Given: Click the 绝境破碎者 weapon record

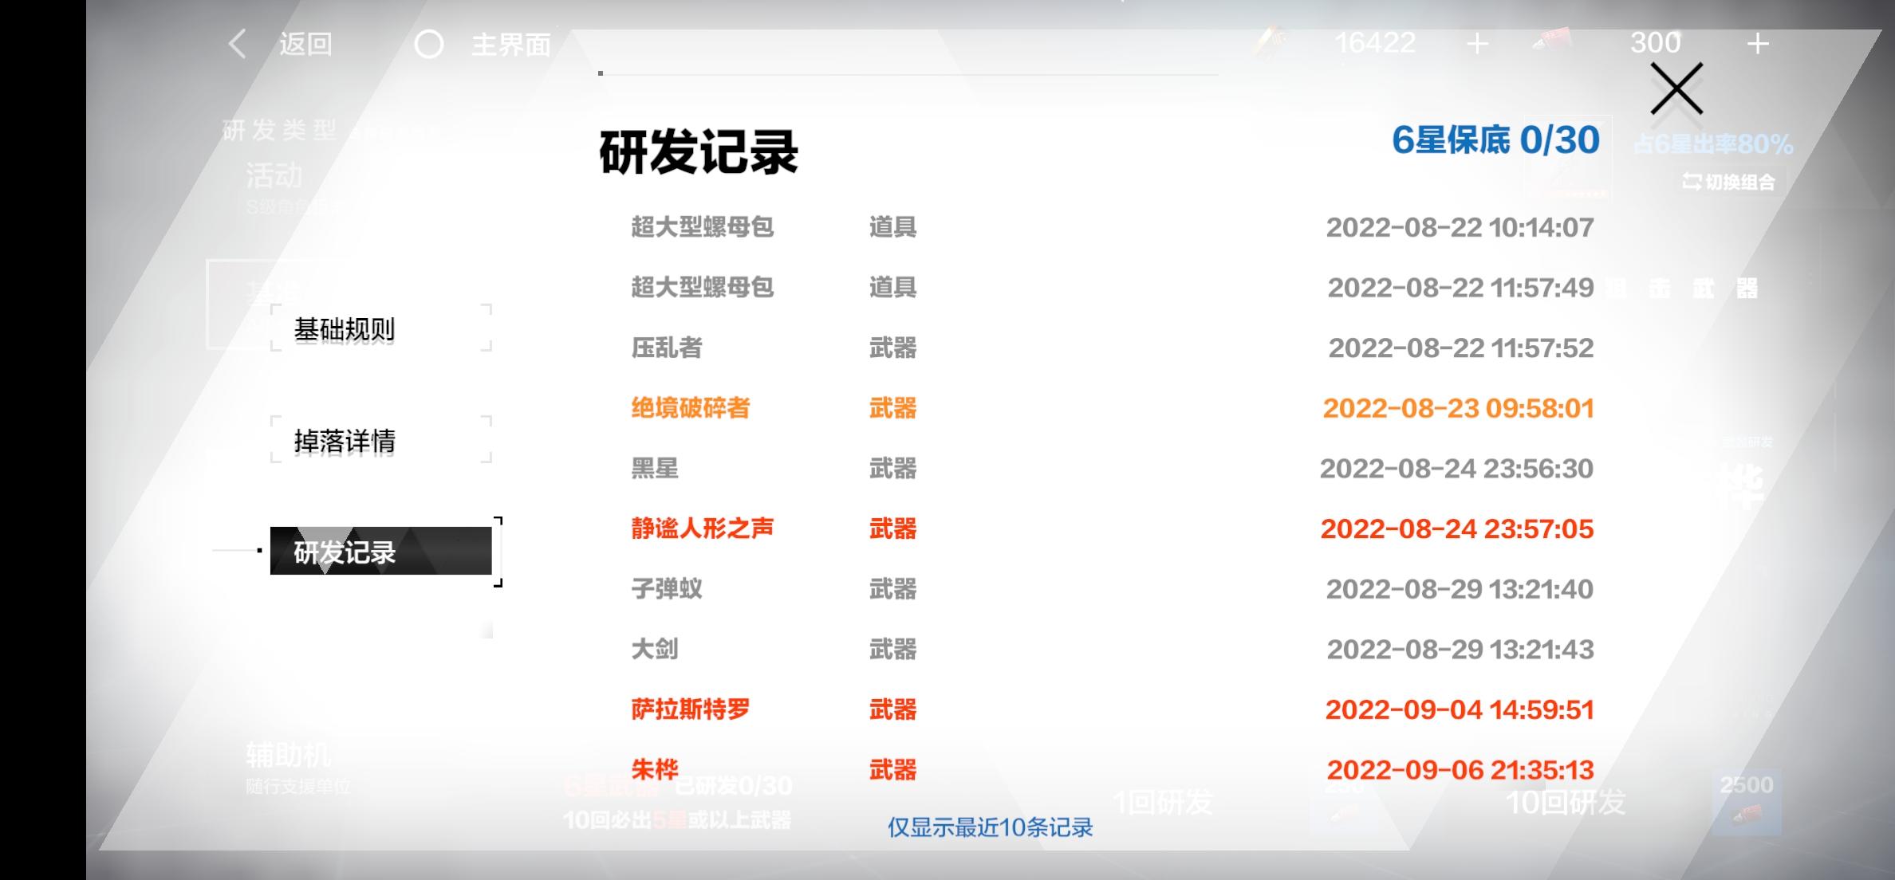Looking at the screenshot, I should coord(691,408).
